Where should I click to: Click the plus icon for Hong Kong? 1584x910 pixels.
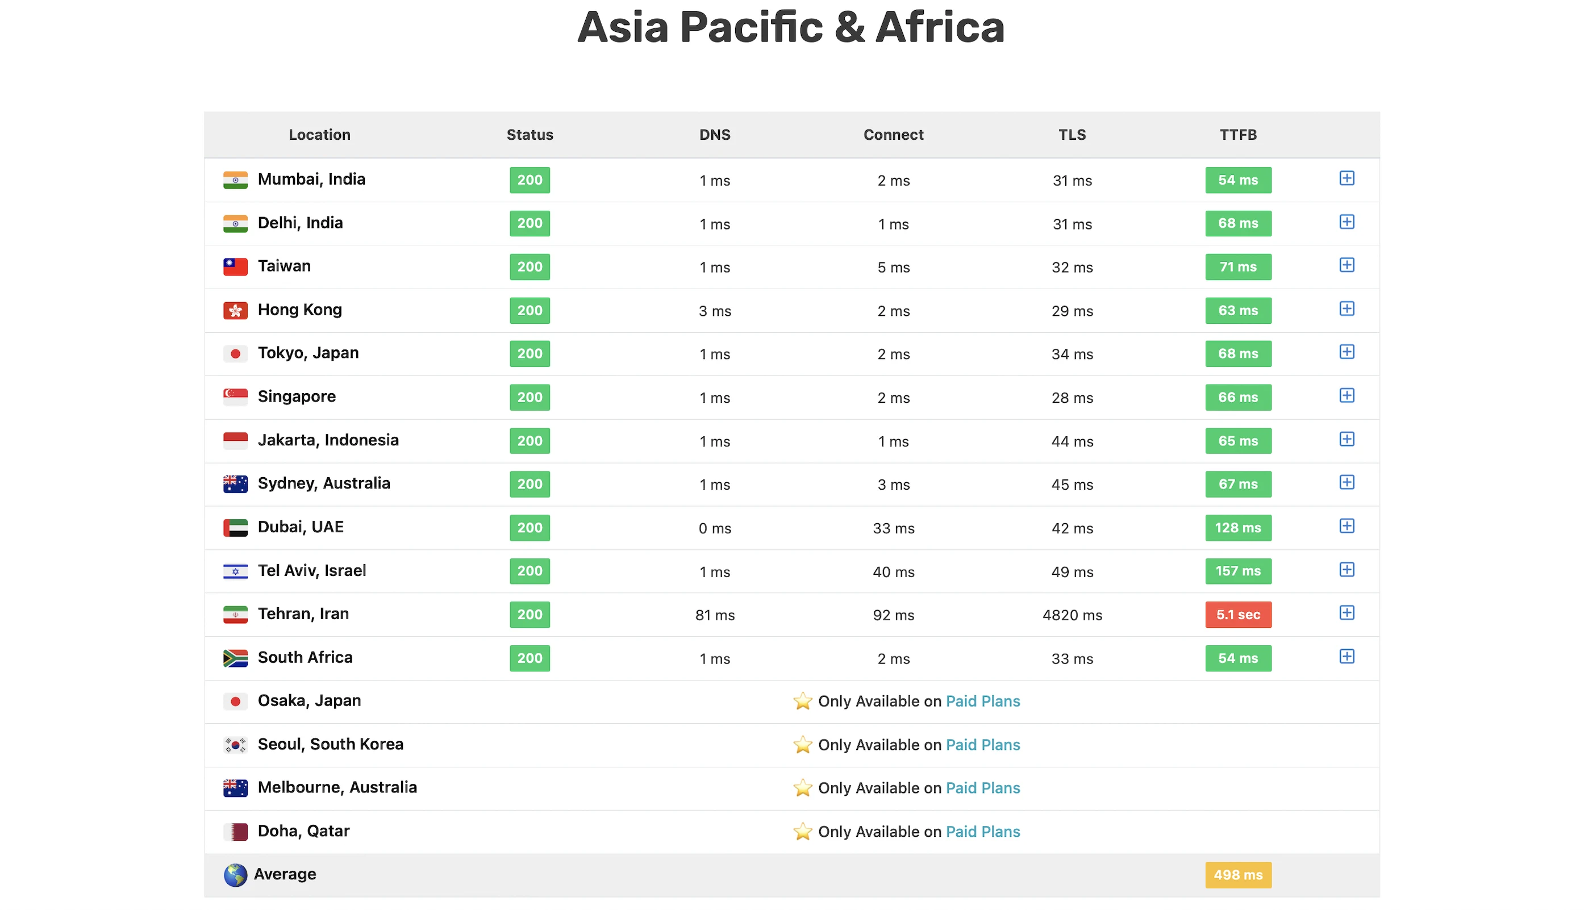tap(1347, 309)
